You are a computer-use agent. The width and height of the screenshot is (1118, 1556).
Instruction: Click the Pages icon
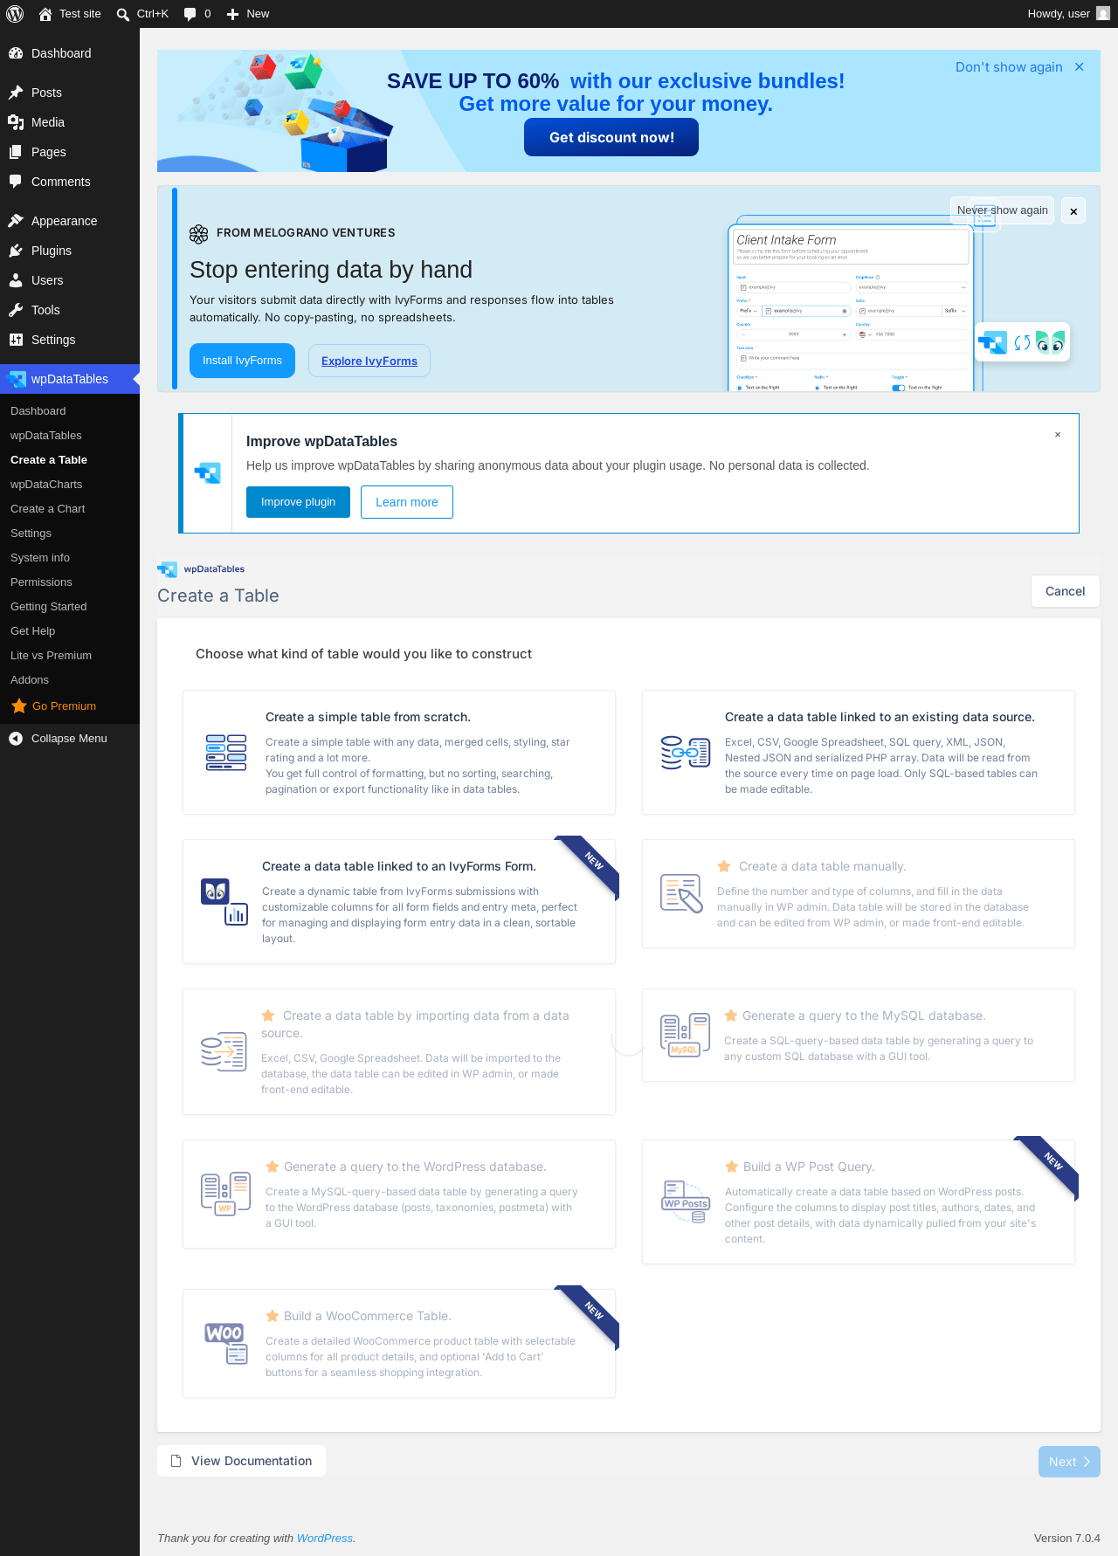pos(16,152)
